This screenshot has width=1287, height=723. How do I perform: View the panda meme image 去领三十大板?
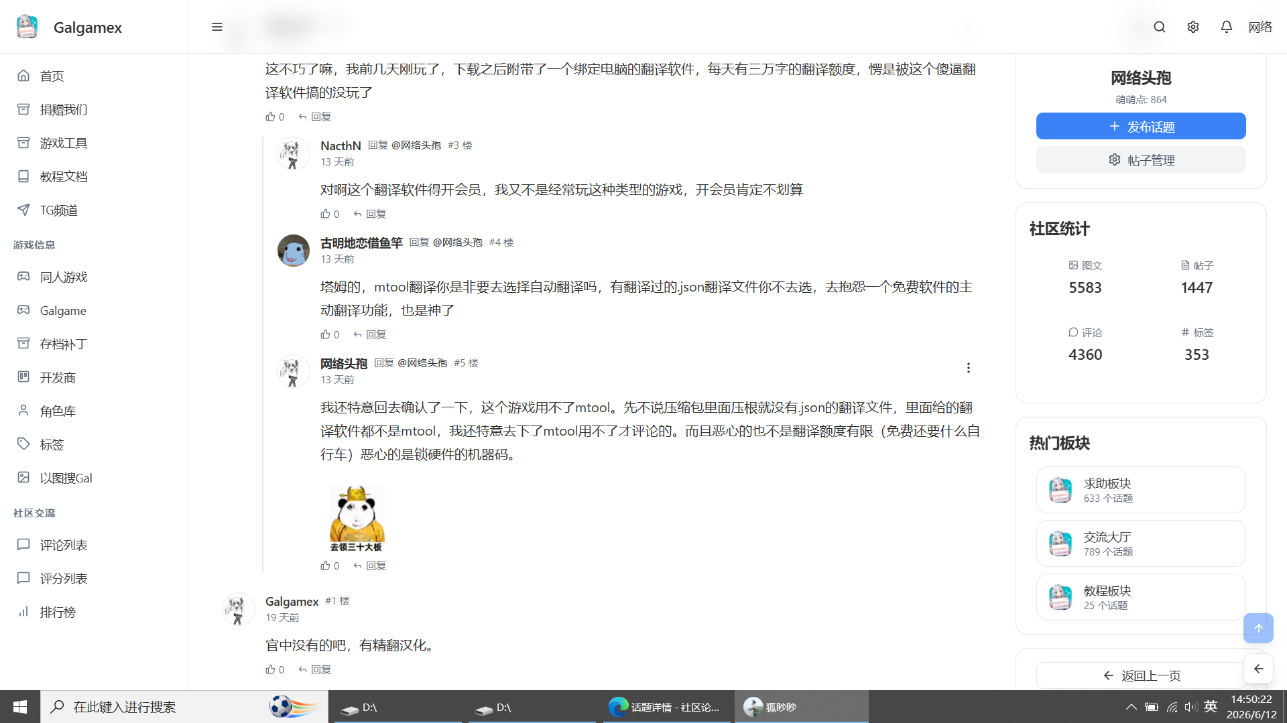pos(357,519)
